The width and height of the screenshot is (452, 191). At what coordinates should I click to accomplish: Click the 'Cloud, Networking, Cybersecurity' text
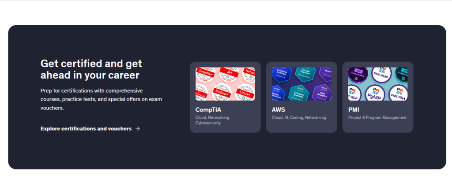pyautogui.click(x=213, y=120)
